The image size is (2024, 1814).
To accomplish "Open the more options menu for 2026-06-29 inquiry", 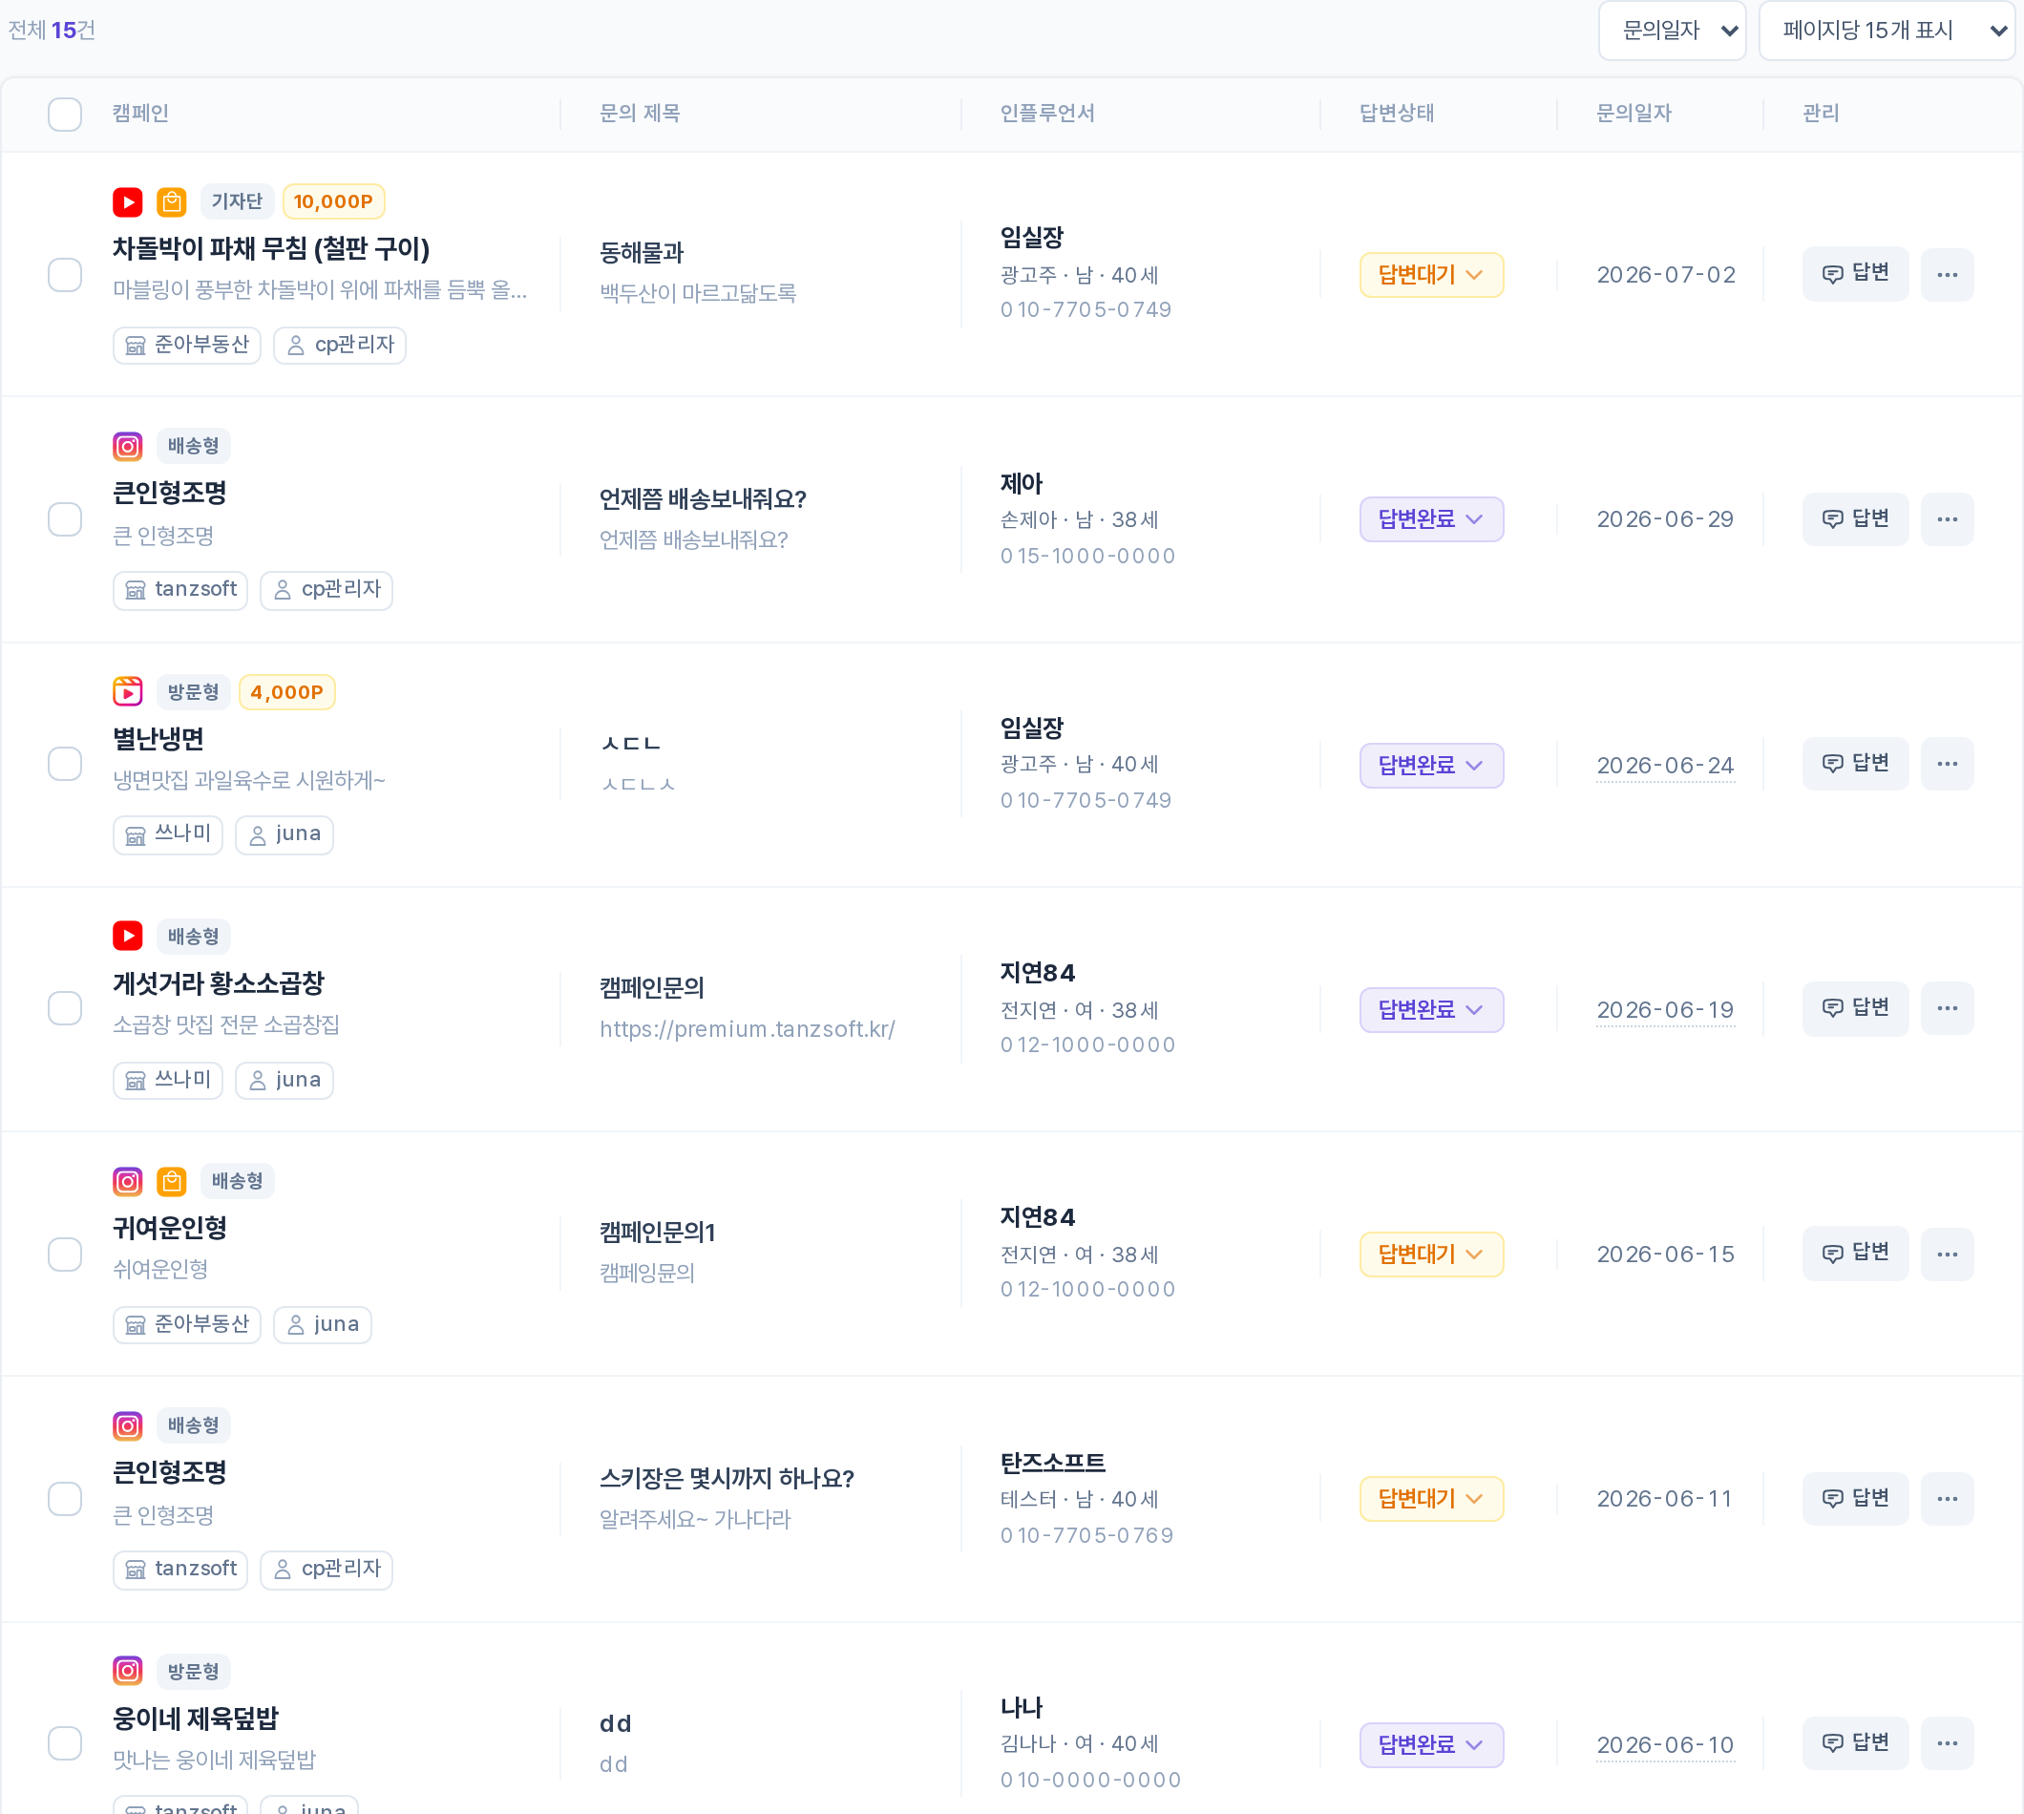I will pos(1948,519).
